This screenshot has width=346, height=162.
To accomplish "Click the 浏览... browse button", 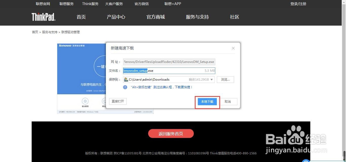I will (x=225, y=80).
